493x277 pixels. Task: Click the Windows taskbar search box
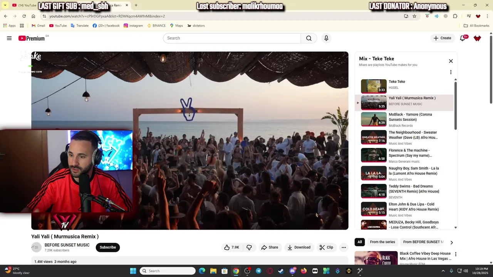point(168,271)
